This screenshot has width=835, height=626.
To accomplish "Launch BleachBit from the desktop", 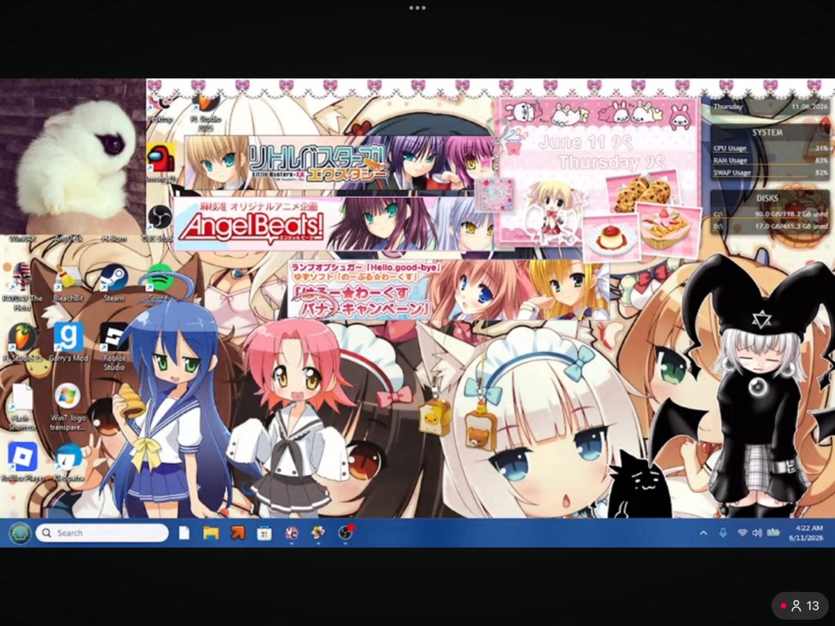I will pyautogui.click(x=67, y=278).
